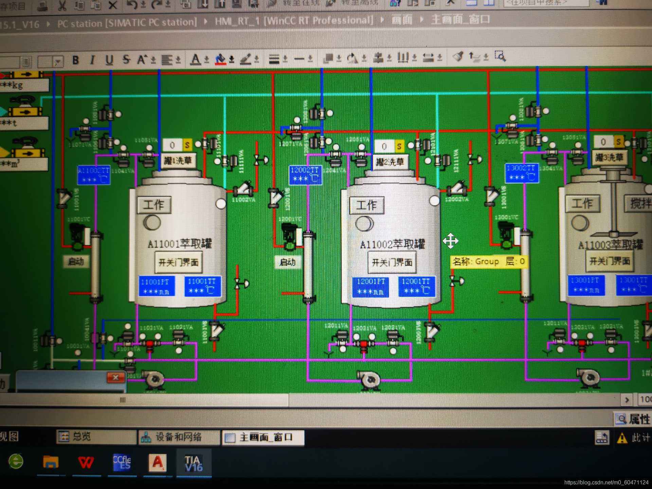Click the zoom selection magnifier icon
Screen dimensions: 652x489
pyautogui.click(x=500, y=56)
